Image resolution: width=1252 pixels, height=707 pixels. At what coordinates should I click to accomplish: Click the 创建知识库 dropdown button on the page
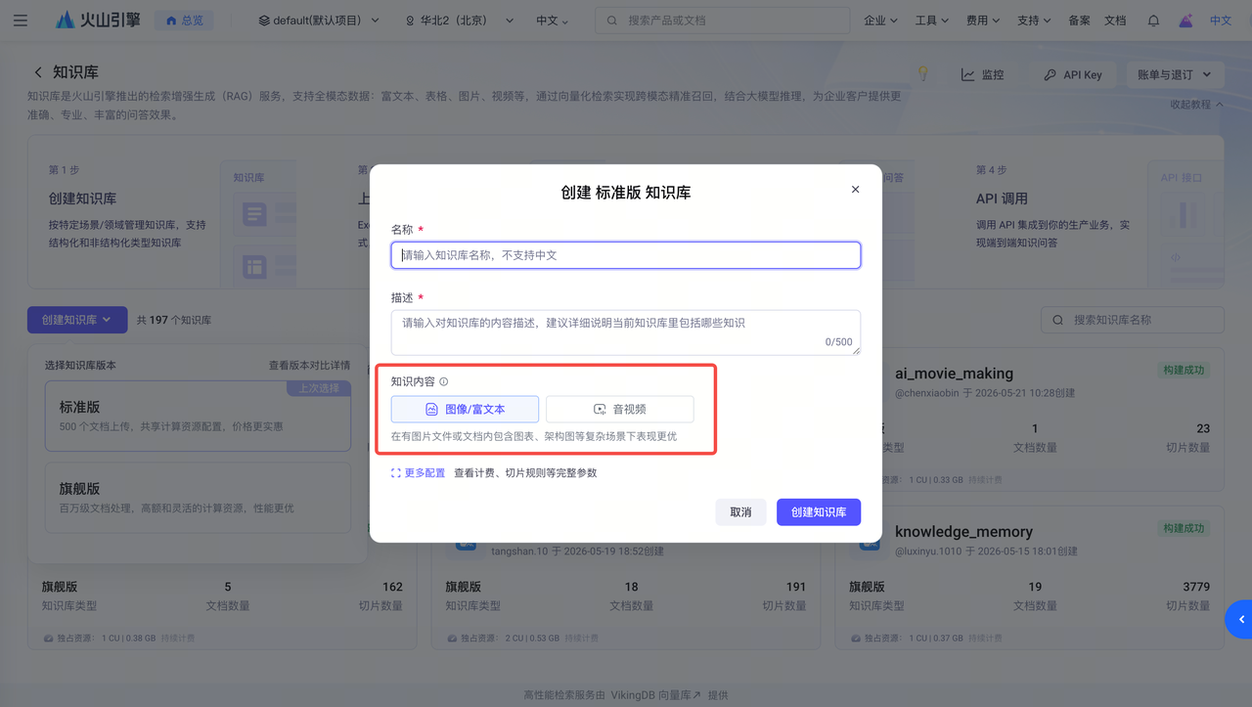click(x=77, y=320)
